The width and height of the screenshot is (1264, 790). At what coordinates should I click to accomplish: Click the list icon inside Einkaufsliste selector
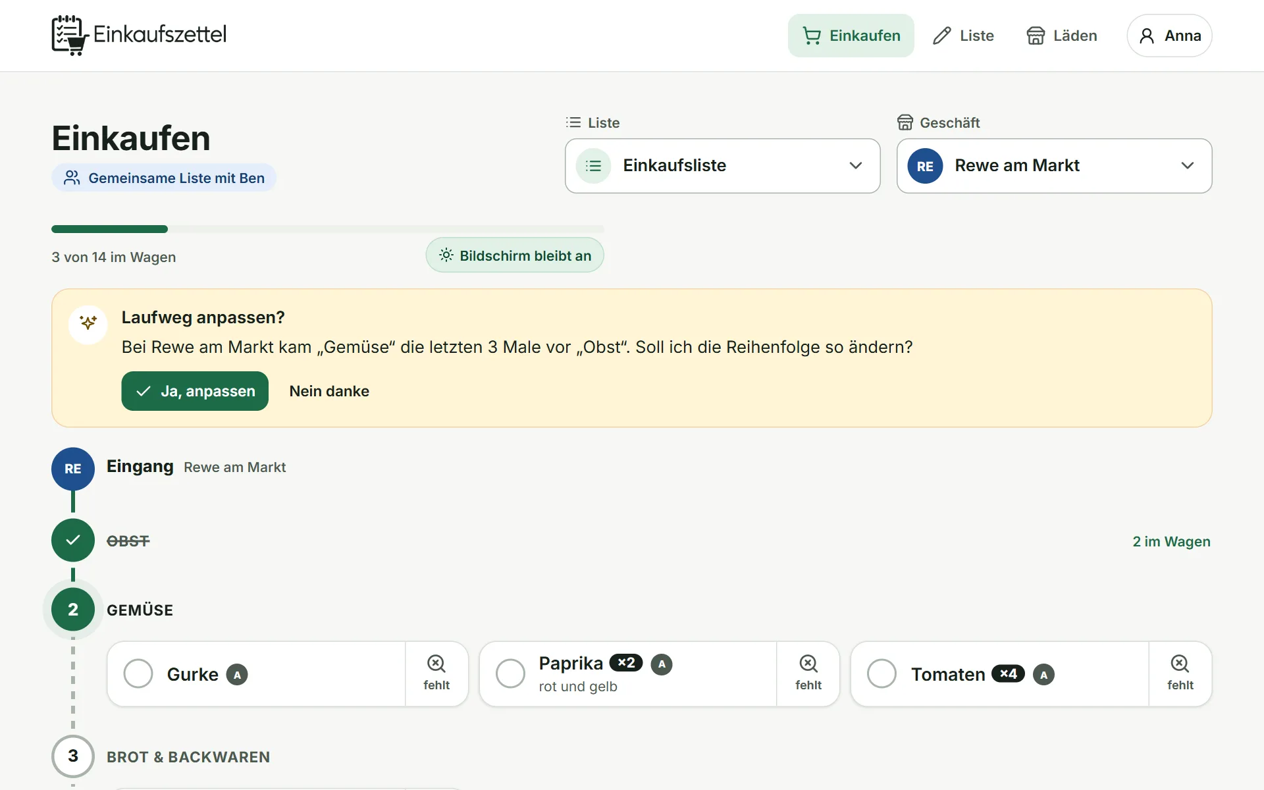click(593, 166)
